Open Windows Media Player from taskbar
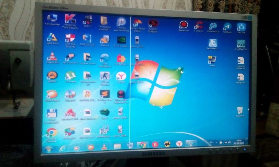Viewport: 279px width, 167px height. (76, 148)
